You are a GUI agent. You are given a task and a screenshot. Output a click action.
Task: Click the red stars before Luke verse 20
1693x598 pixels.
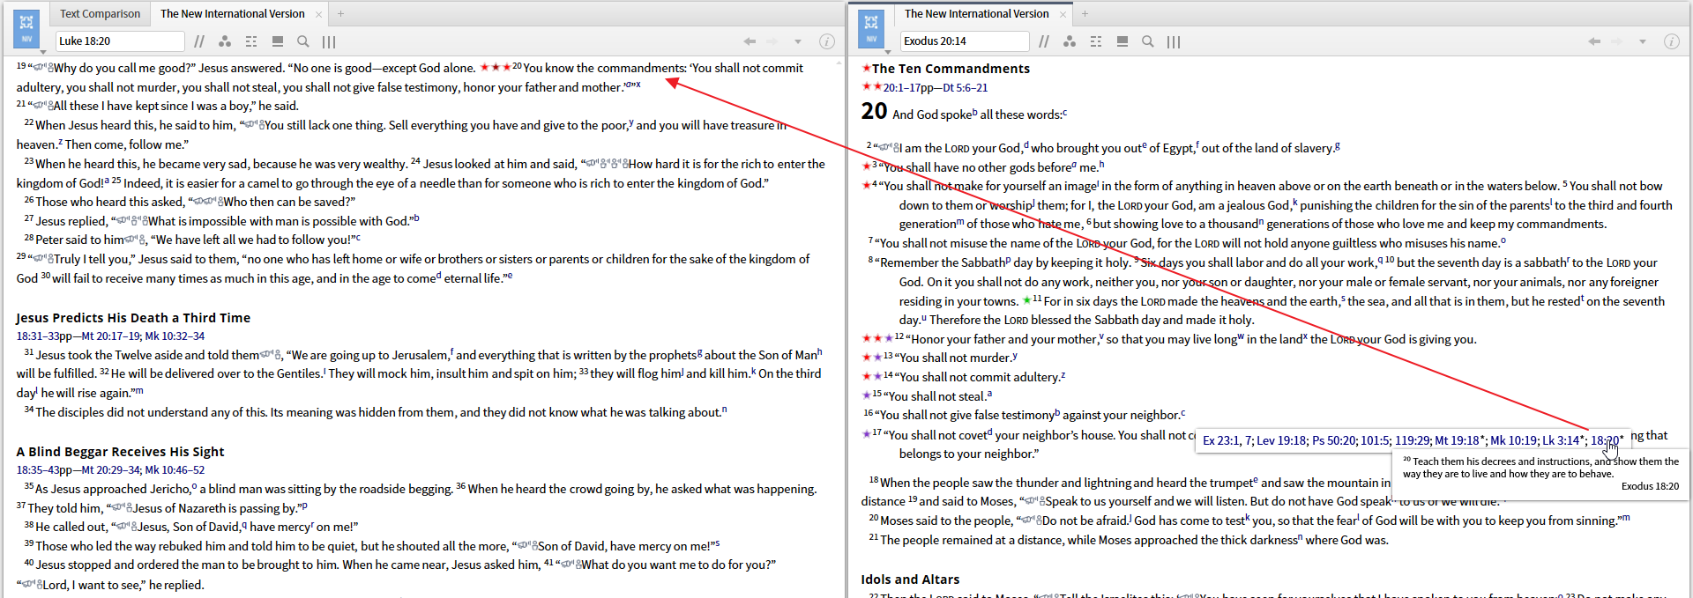(495, 67)
